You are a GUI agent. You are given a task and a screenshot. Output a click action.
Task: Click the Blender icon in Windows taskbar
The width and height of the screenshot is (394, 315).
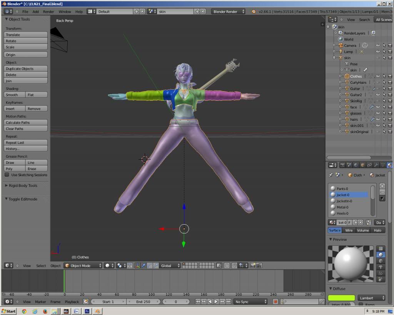coord(97,311)
